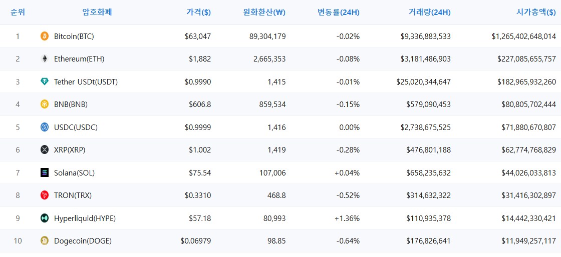Open the Tether USDt(USDT) name link
Image resolution: width=561 pixels, height=257 pixels.
click(86, 82)
